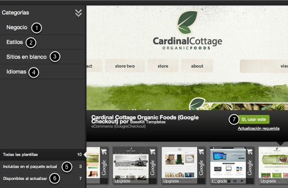The width and height of the screenshot is (288, 188).
Task: Click the Cardinal Cottage leaf logo
Action: pos(187,22)
